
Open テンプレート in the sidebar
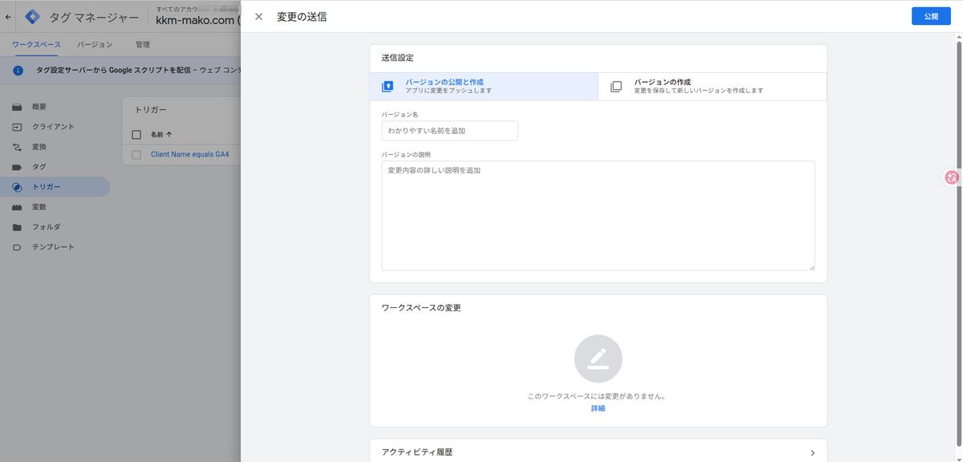click(x=55, y=247)
